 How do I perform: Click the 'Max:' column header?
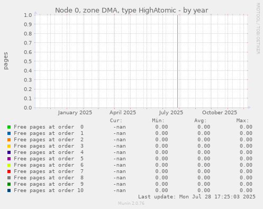[x=242, y=121]
